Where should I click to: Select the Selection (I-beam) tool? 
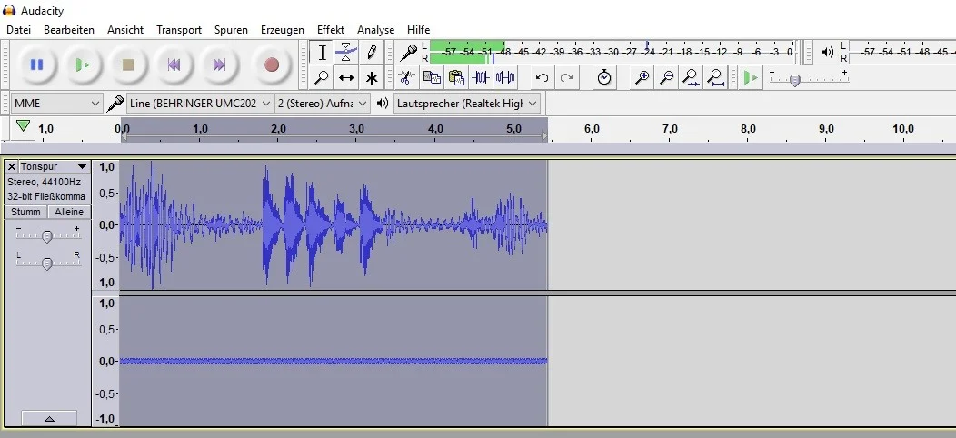coord(322,53)
